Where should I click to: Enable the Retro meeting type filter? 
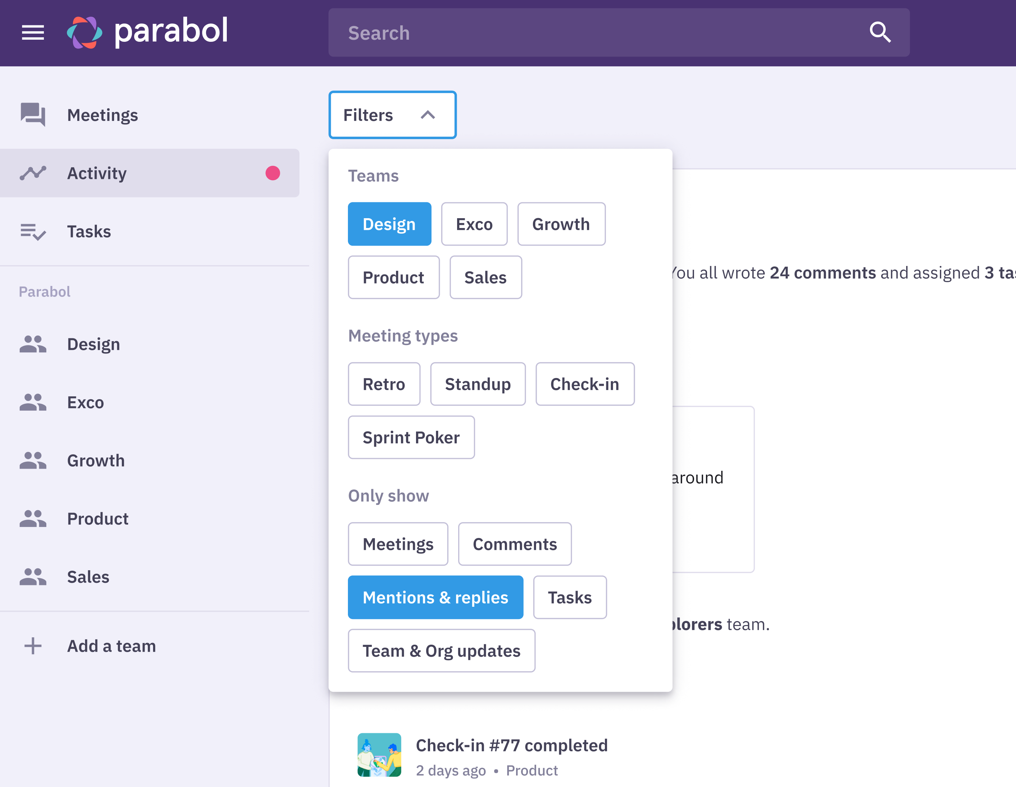384,384
